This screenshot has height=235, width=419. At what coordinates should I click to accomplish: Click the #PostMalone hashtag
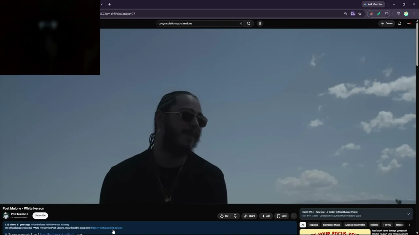[38, 225]
